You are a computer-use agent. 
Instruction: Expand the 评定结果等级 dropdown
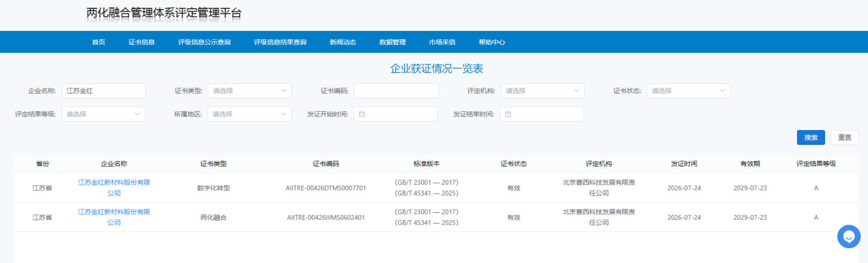click(x=103, y=114)
